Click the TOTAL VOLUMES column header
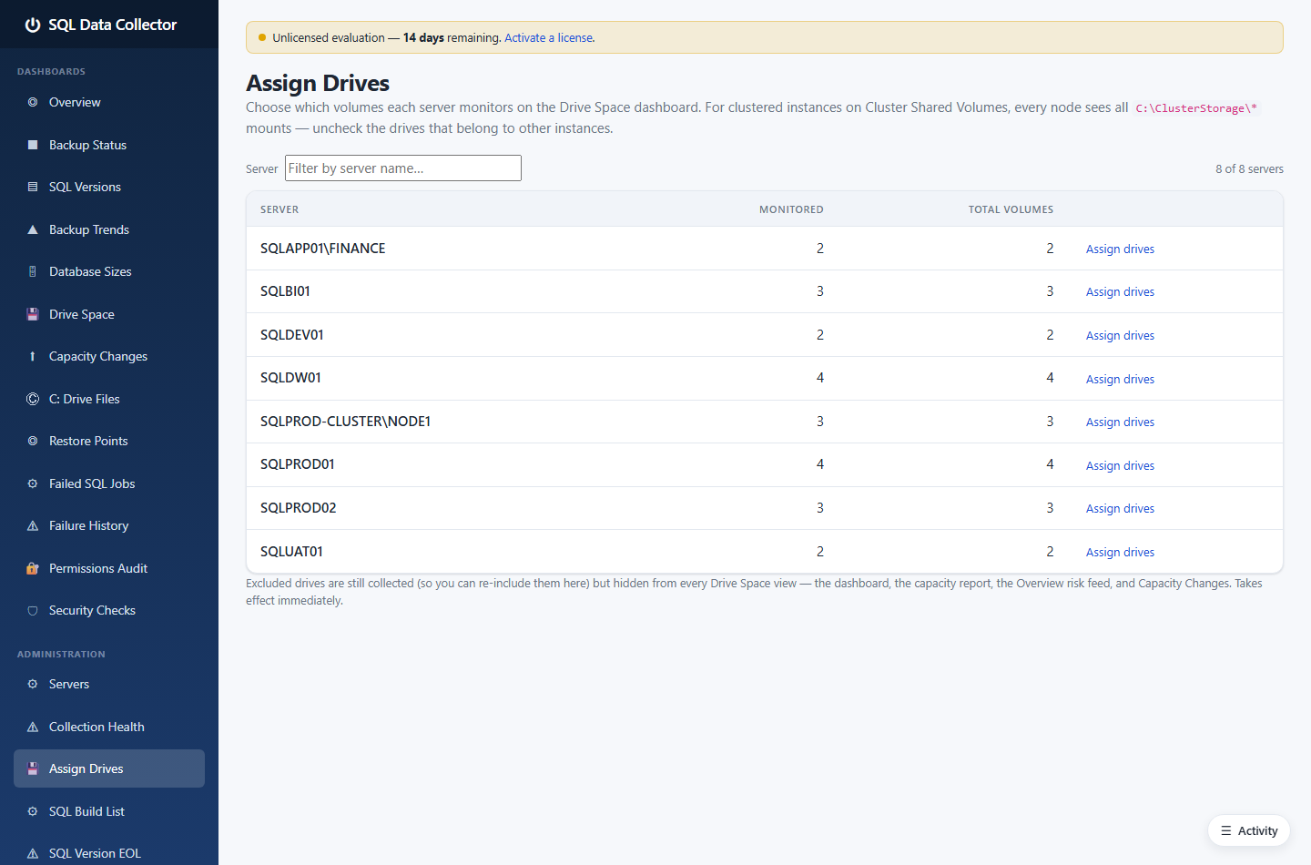 (1011, 209)
